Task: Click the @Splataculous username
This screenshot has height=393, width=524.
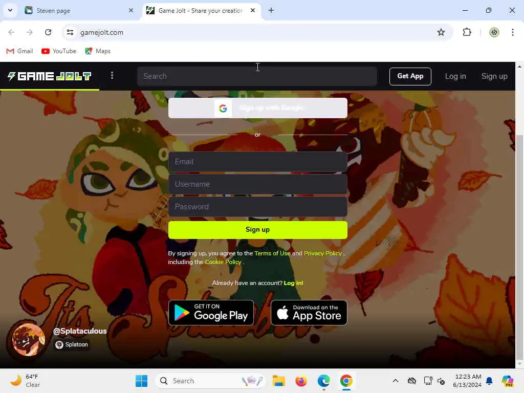Action: pos(80,331)
